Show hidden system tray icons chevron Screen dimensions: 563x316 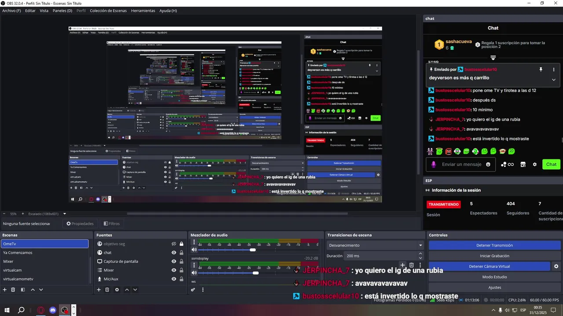pyautogui.click(x=493, y=310)
